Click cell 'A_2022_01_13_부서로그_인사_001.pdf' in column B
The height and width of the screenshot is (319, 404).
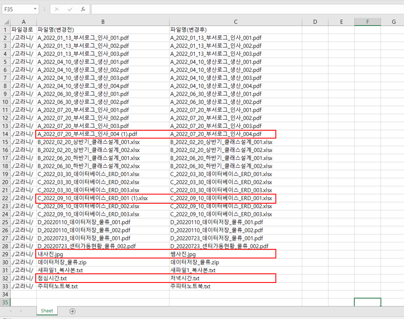(103, 38)
